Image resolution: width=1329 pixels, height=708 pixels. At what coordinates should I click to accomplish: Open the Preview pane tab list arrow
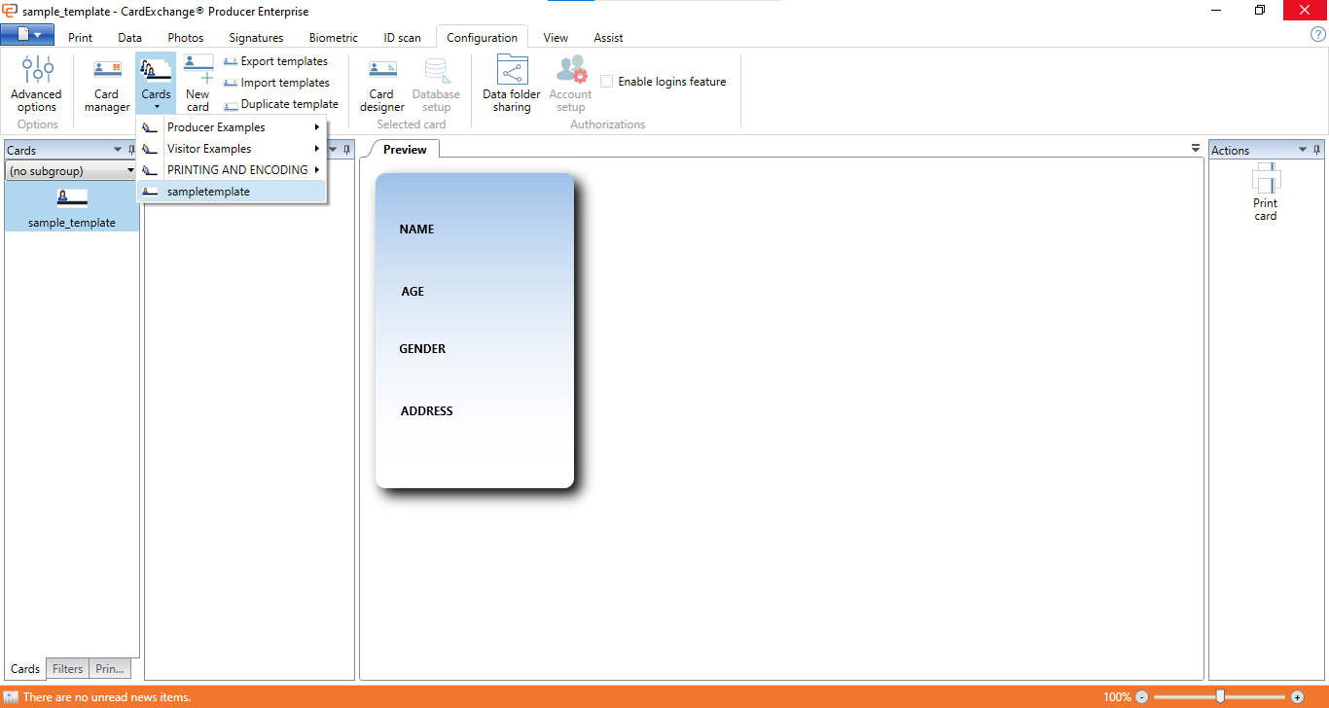1196,149
